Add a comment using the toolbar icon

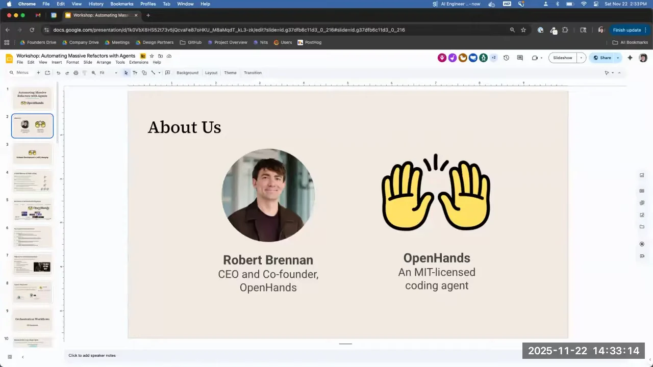(167, 73)
